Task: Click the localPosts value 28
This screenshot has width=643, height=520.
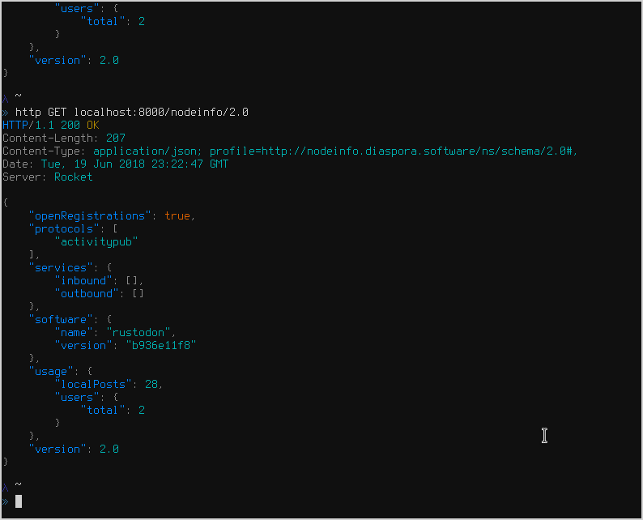Action: [151, 384]
